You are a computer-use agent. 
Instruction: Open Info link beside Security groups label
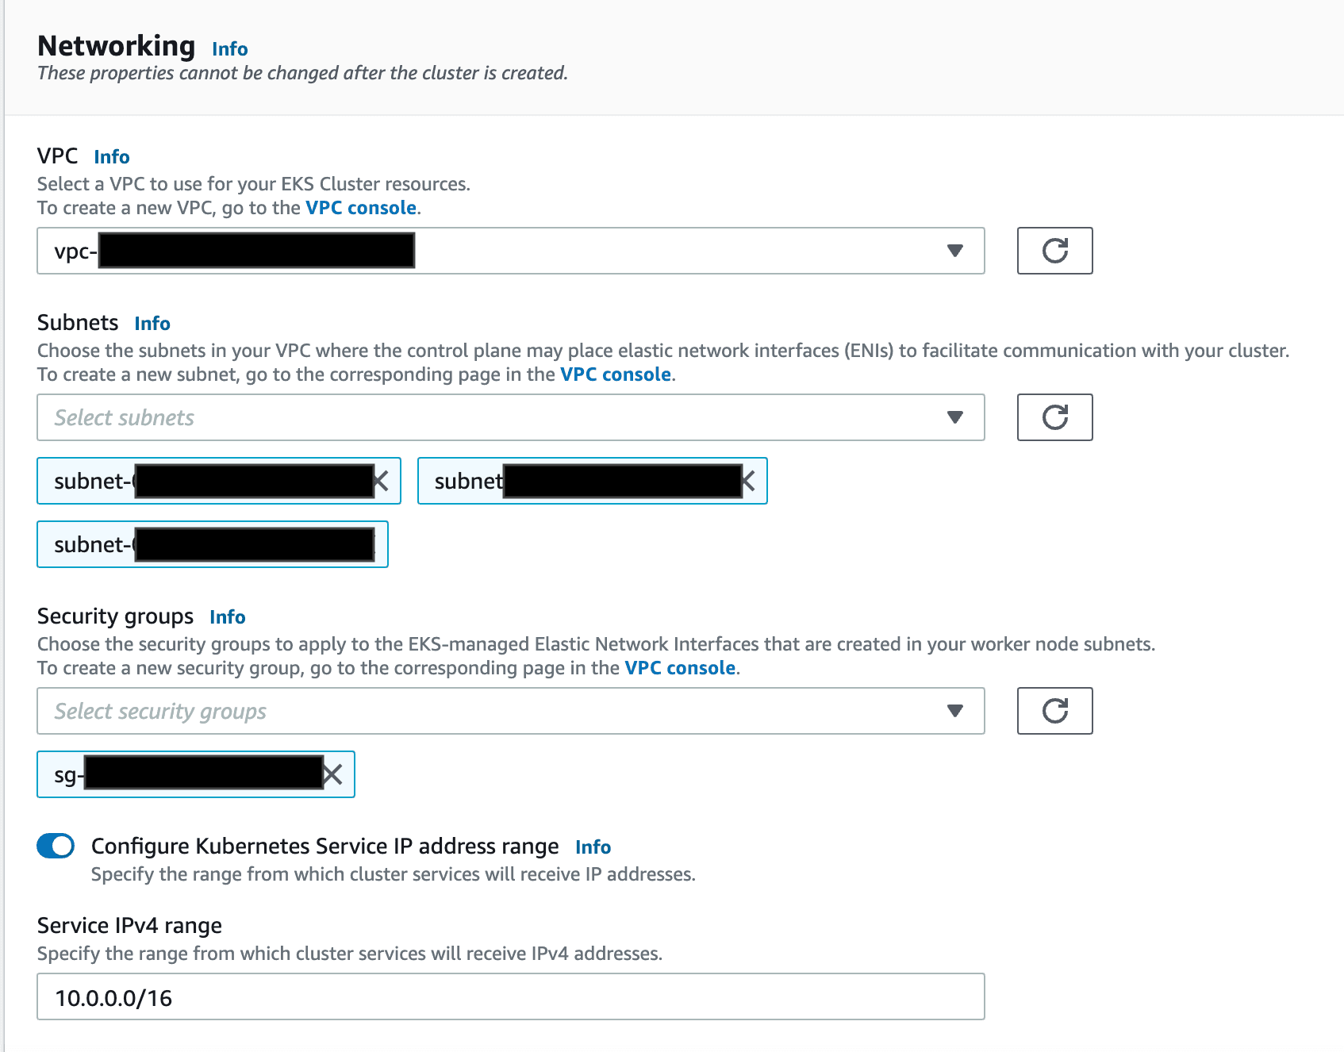(228, 617)
